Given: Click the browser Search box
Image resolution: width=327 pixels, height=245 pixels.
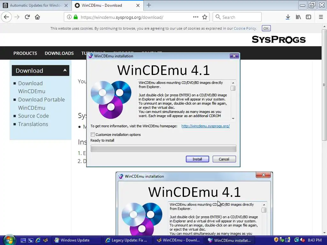Looking at the screenshot, I should pyautogui.click(x=237, y=17).
